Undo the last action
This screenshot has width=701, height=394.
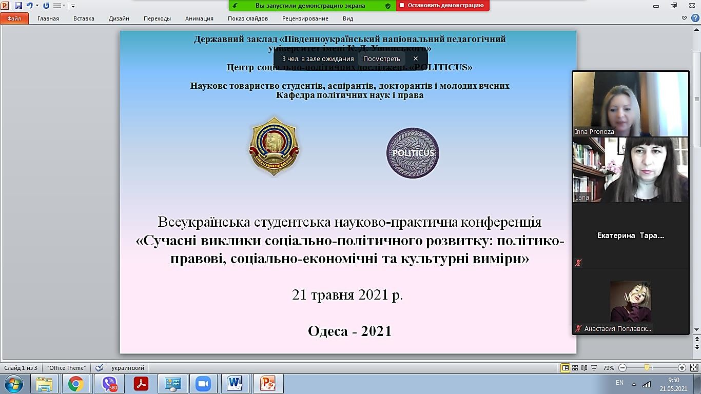tap(29, 6)
